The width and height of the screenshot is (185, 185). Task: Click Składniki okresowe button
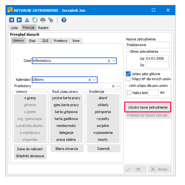coord(30,156)
